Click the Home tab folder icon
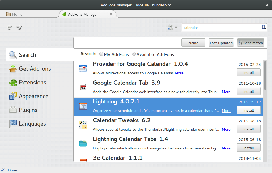This screenshot has height=173, width=272. point(8,14)
